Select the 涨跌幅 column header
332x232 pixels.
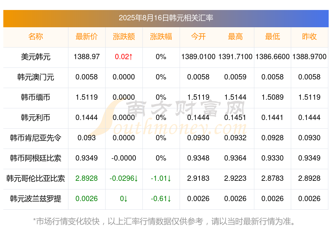pos(161,37)
